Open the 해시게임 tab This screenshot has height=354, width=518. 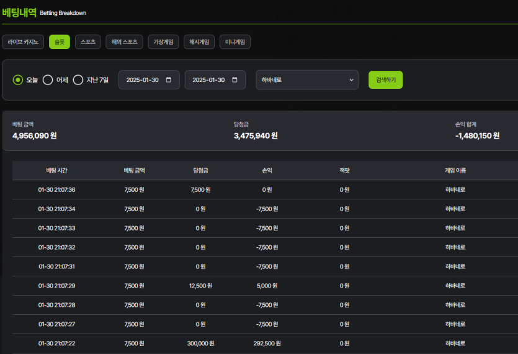pyautogui.click(x=199, y=42)
